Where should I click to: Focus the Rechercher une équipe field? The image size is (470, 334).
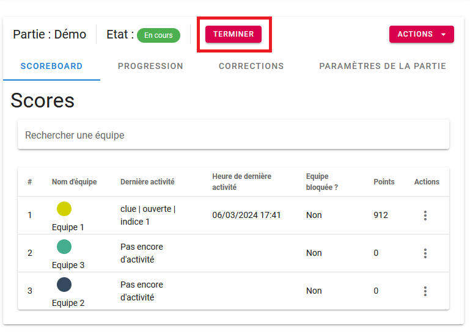pos(233,135)
